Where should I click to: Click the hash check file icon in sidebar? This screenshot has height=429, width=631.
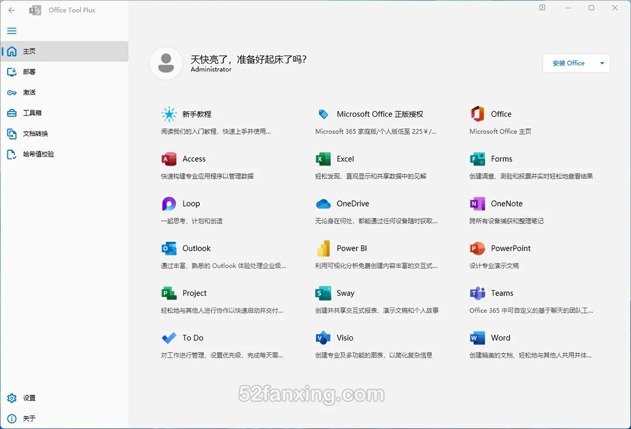pyautogui.click(x=12, y=154)
